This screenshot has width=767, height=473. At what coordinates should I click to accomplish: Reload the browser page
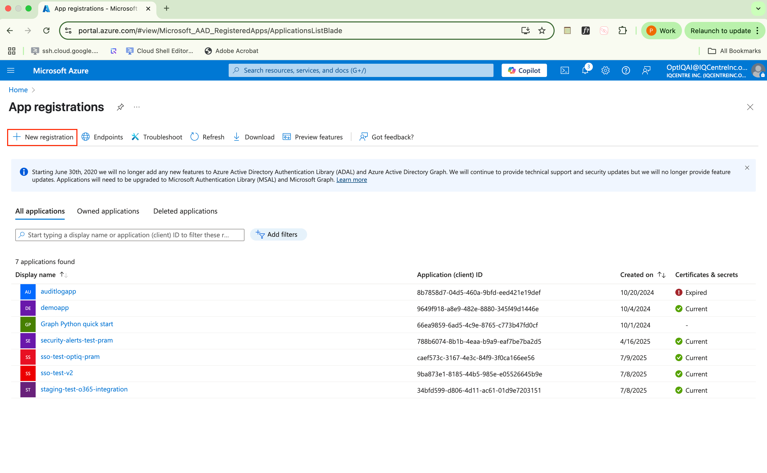click(x=46, y=31)
